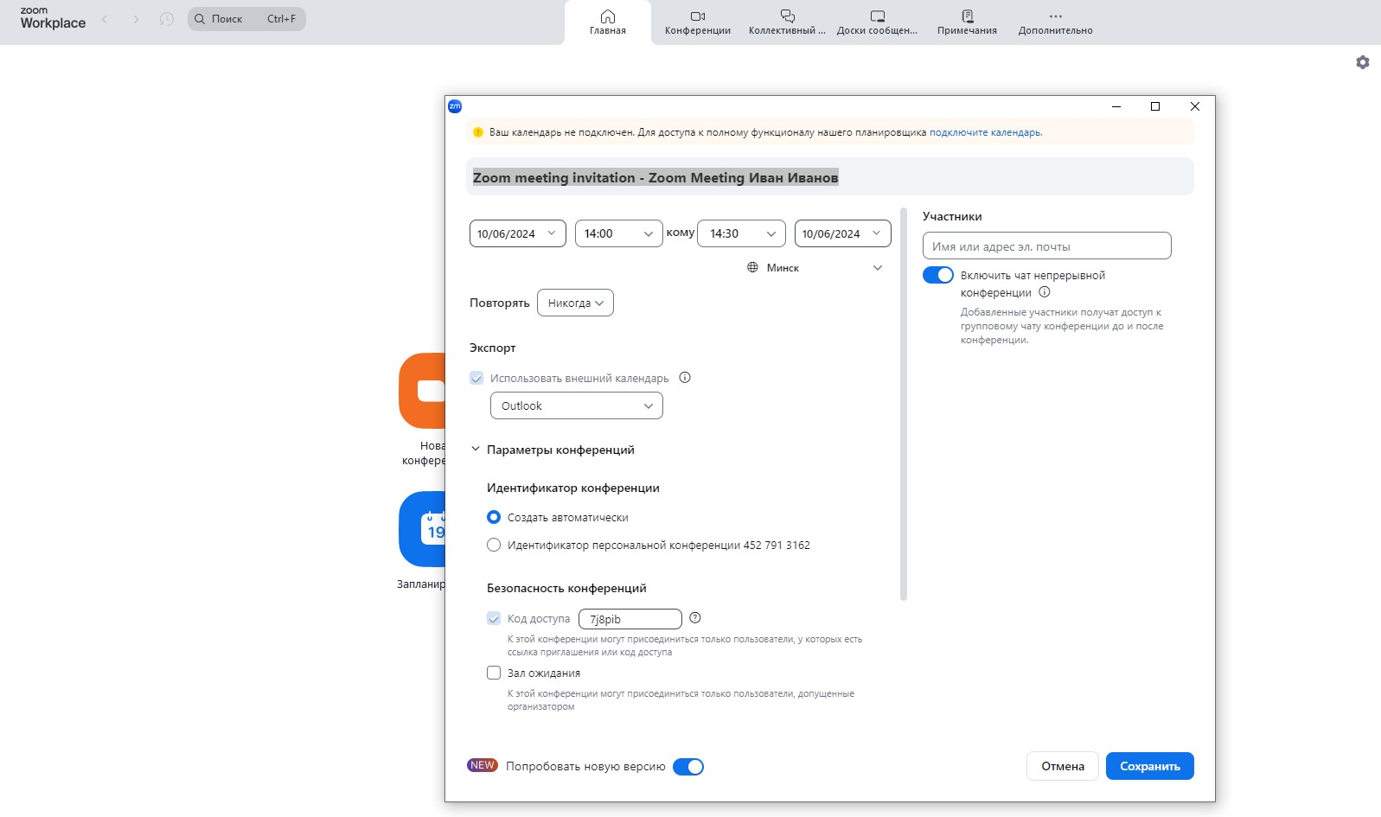The width and height of the screenshot is (1381, 817).
Task: Open the start date 10/06/2024 dropdown
Action: pos(518,233)
